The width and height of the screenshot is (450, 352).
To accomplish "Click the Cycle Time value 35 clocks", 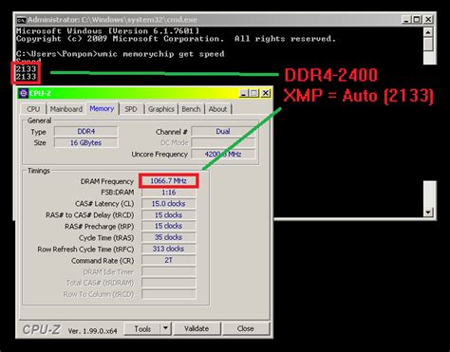I will (168, 237).
